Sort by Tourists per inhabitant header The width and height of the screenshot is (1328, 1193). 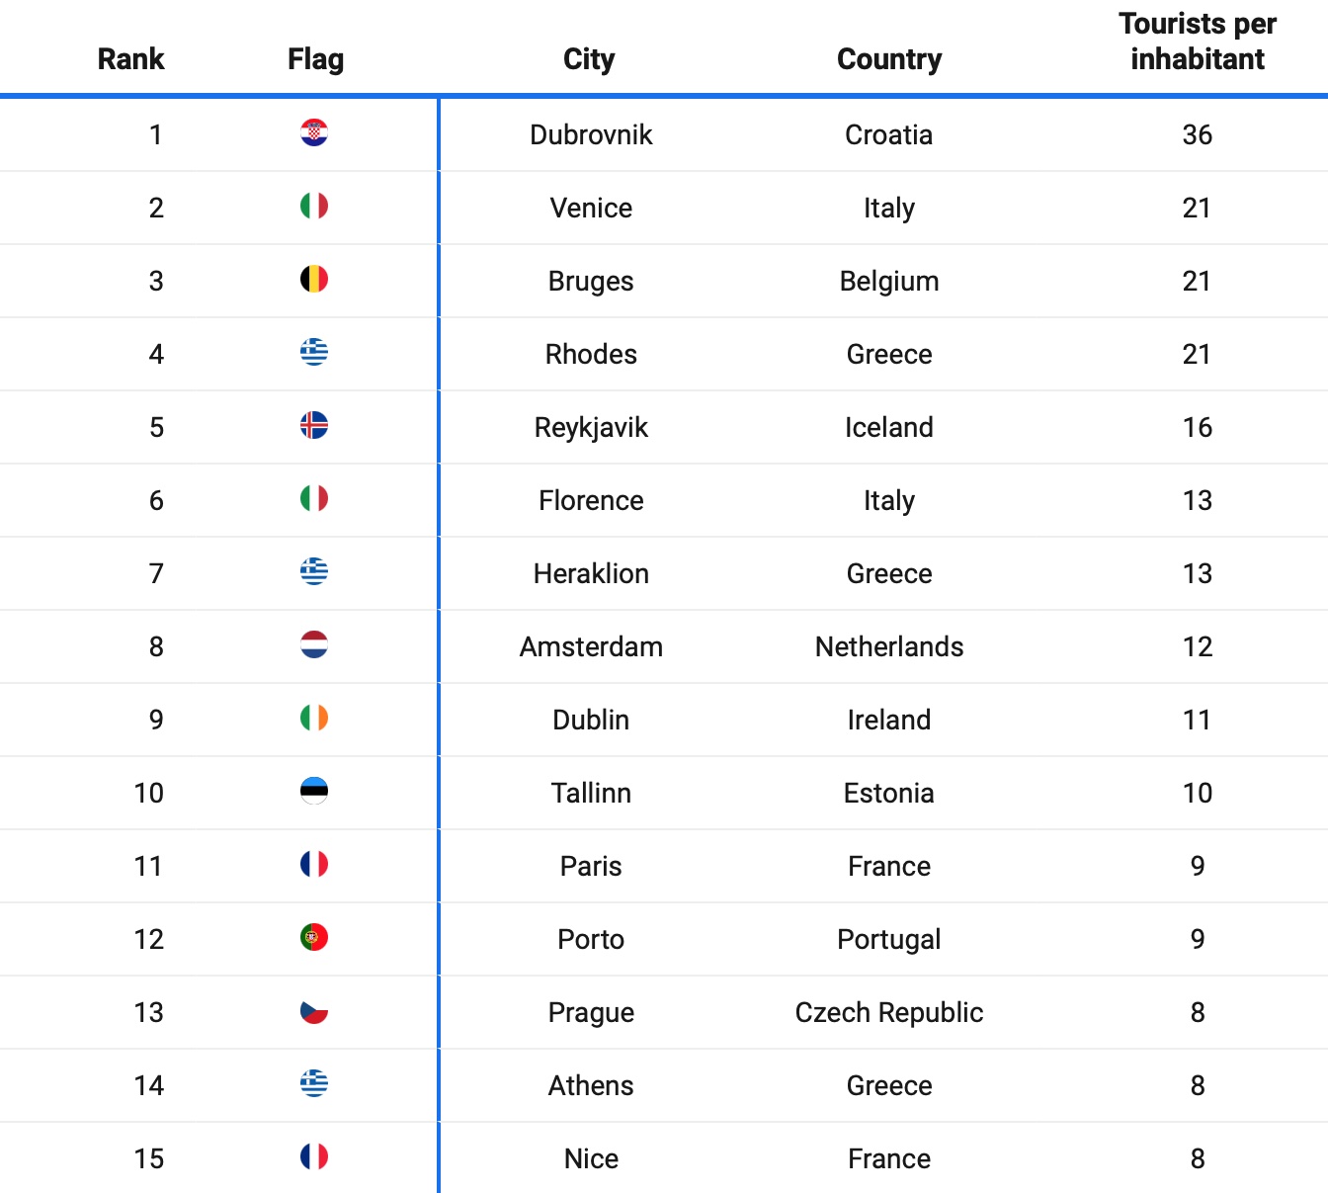pyautogui.click(x=1197, y=42)
